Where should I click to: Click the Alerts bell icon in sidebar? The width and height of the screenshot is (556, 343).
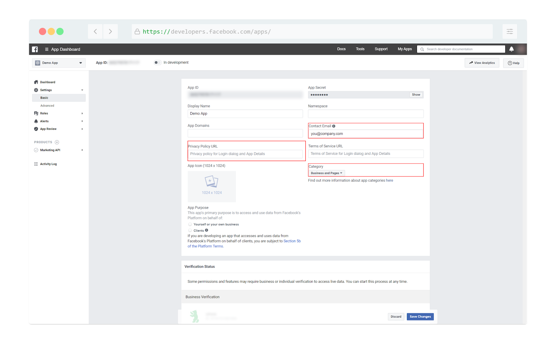coord(36,121)
